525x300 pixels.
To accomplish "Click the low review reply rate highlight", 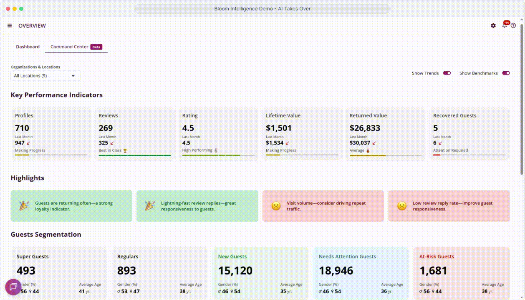I will [x=449, y=206].
